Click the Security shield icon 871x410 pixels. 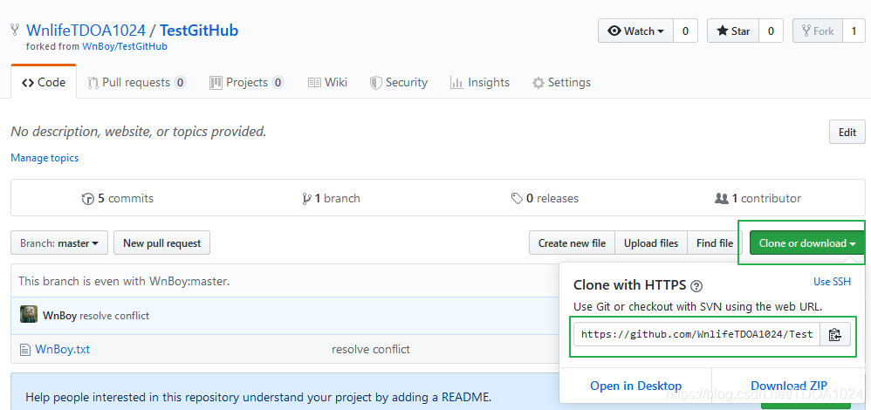click(x=376, y=83)
